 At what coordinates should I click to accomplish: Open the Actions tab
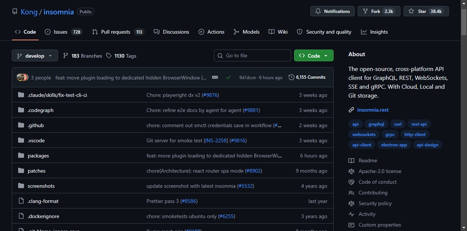coord(211,32)
